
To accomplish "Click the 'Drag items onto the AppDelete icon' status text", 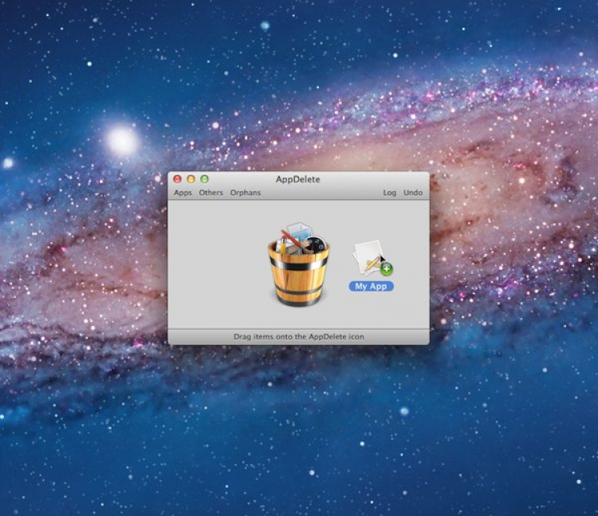I will (x=299, y=337).
